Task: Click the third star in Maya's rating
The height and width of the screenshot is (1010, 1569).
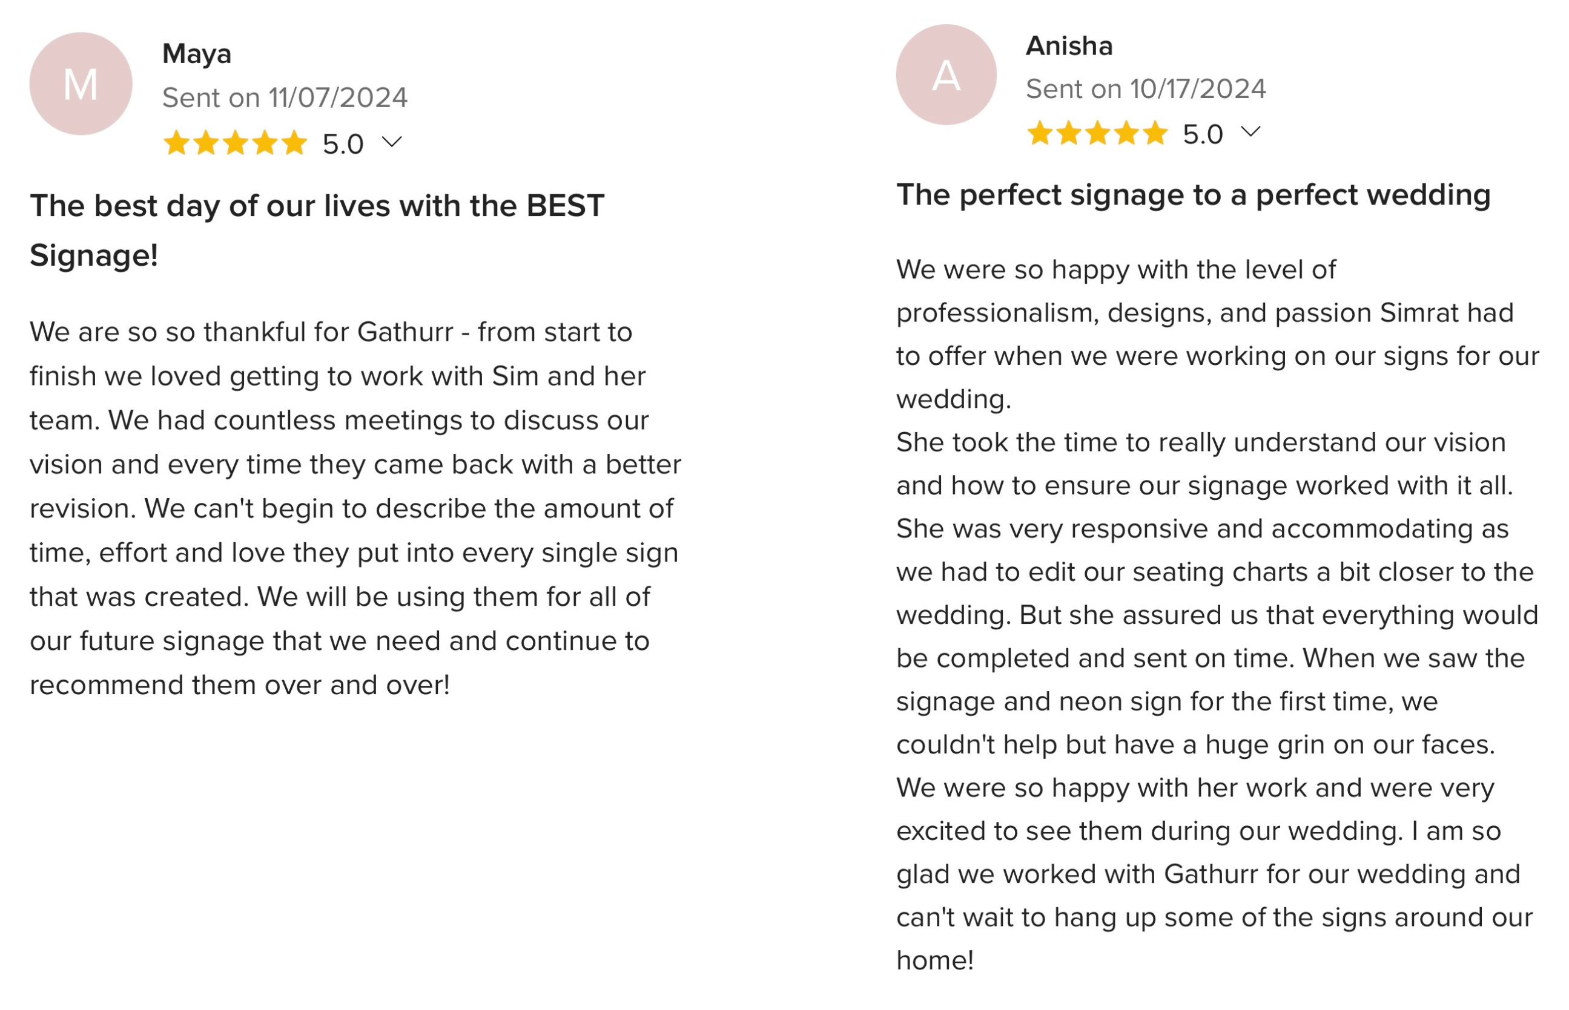Action: [235, 142]
